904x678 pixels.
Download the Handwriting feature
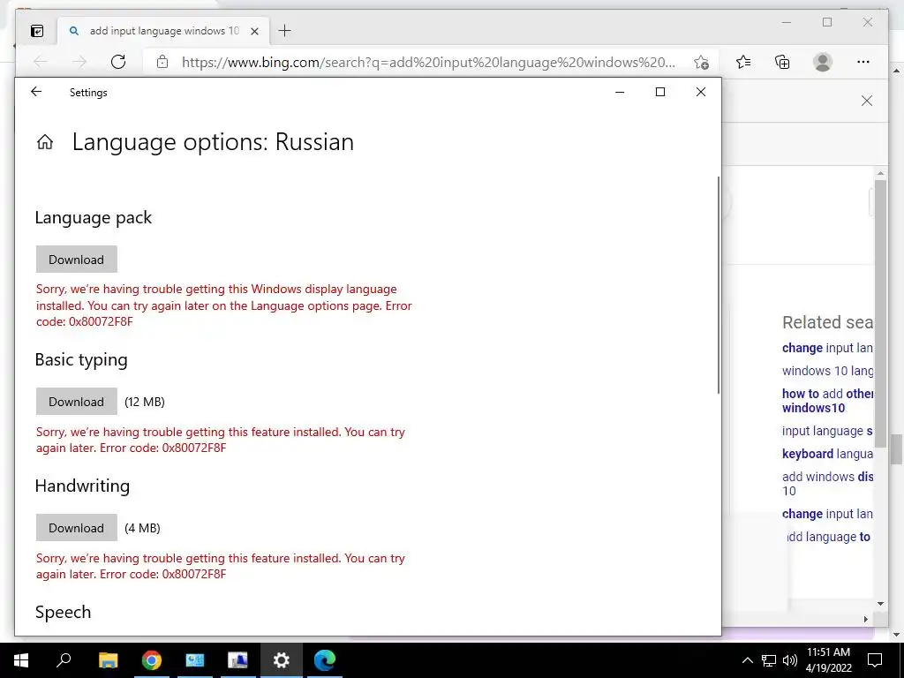(x=77, y=528)
